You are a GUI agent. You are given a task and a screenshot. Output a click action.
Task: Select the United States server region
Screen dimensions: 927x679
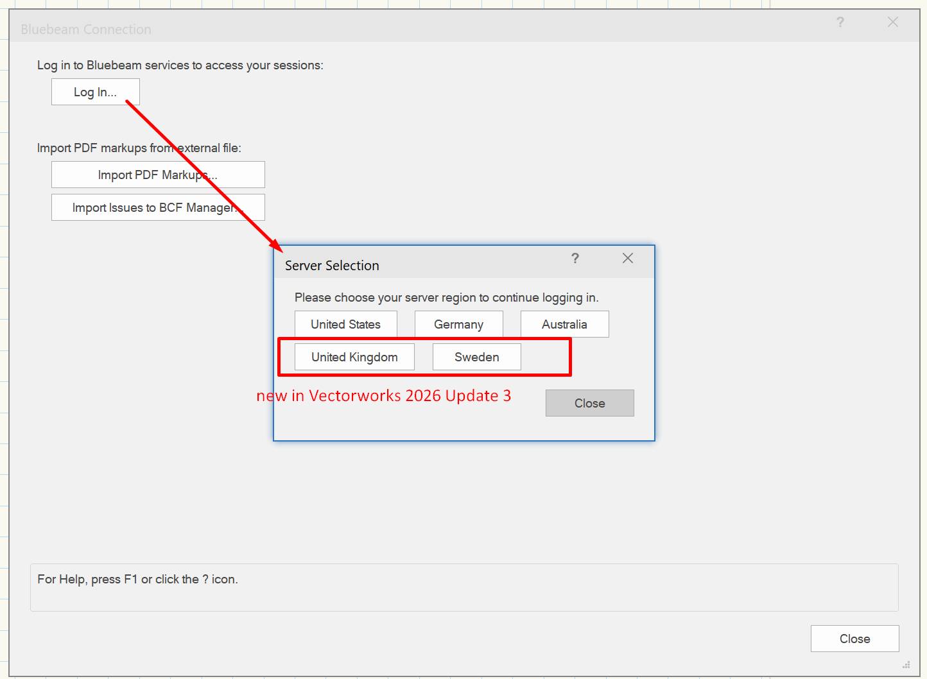click(x=345, y=324)
